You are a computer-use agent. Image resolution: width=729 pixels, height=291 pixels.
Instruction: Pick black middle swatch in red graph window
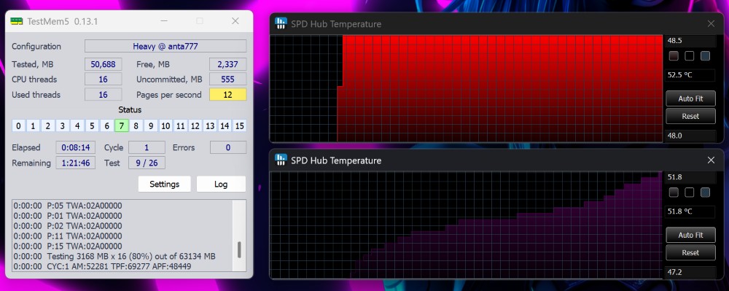click(x=690, y=55)
